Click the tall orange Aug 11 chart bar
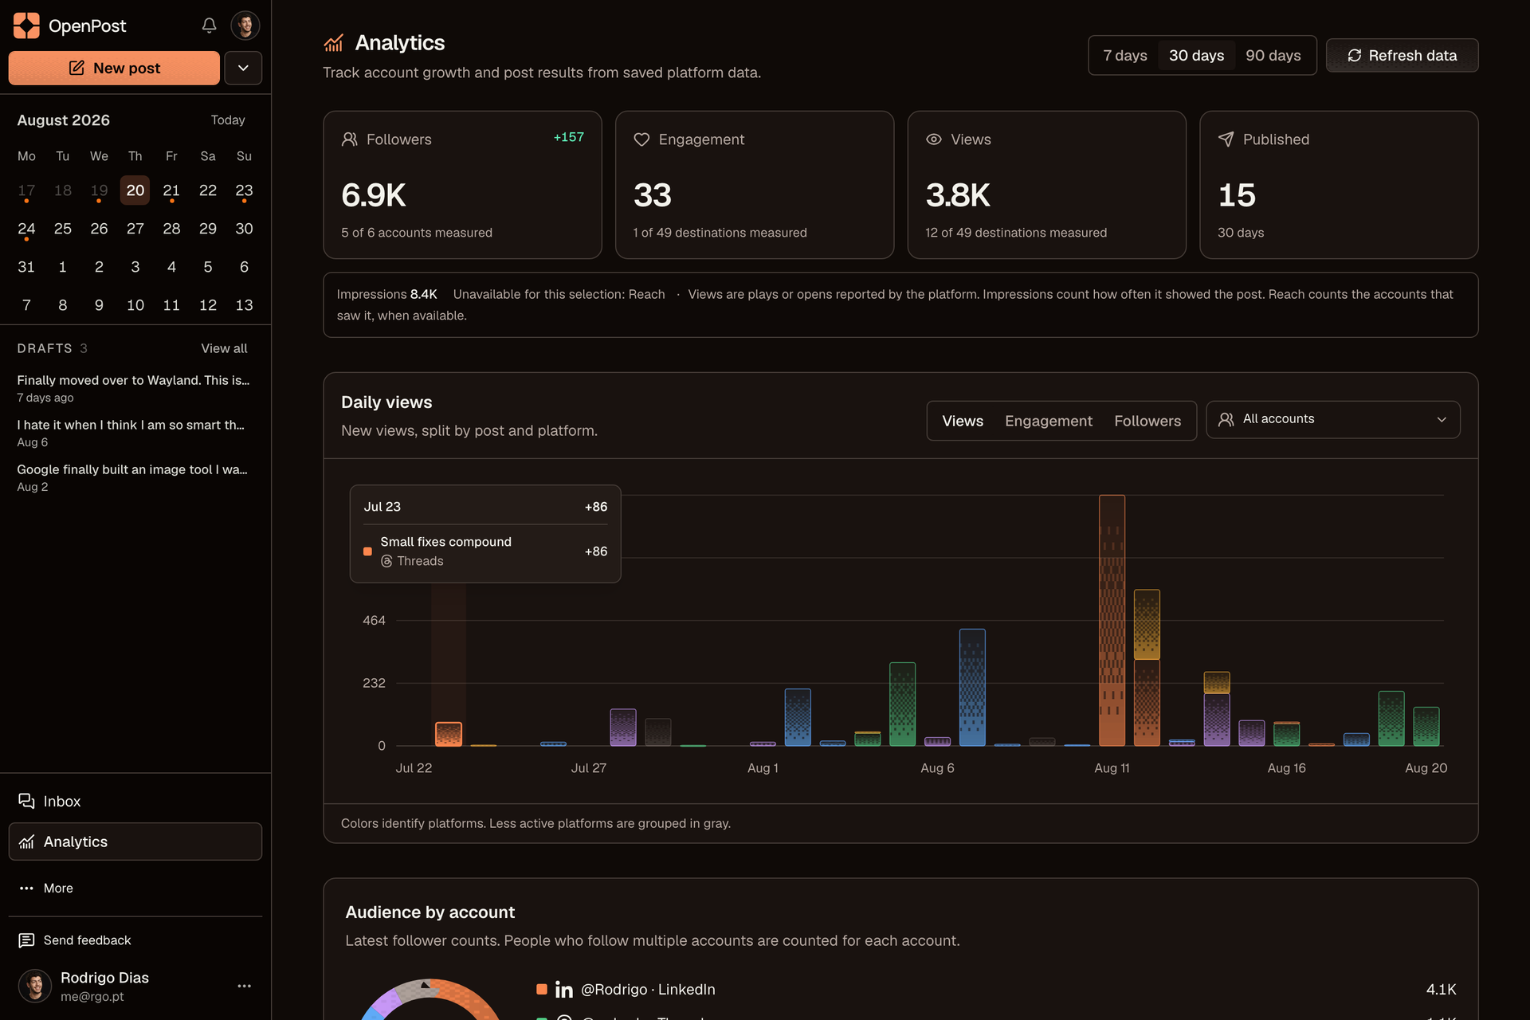This screenshot has width=1530, height=1020. pyautogui.click(x=1112, y=620)
